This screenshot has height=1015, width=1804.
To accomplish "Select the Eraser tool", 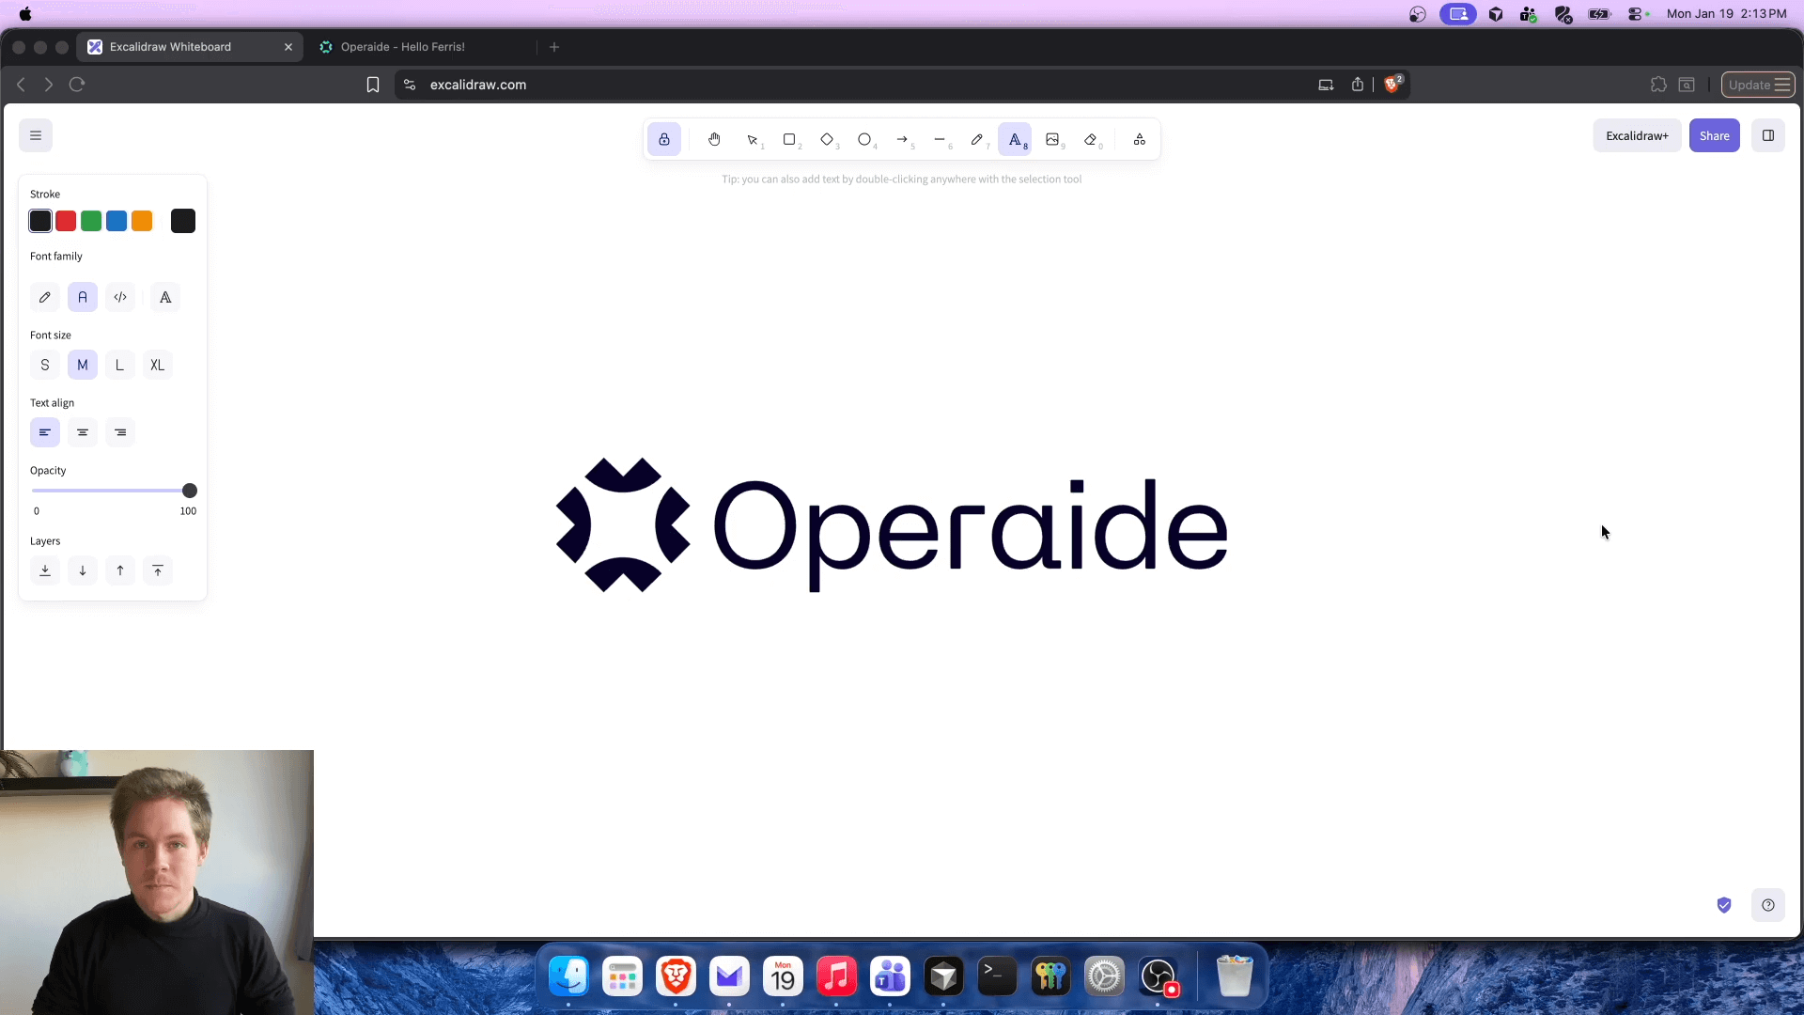I will tap(1091, 139).
